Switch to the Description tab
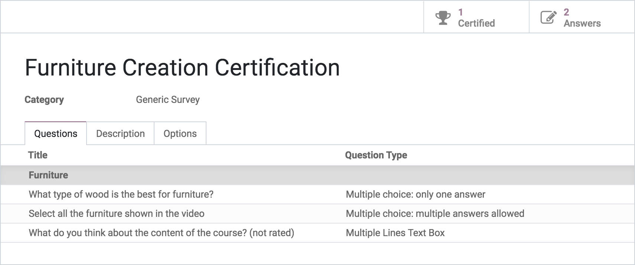 (120, 133)
